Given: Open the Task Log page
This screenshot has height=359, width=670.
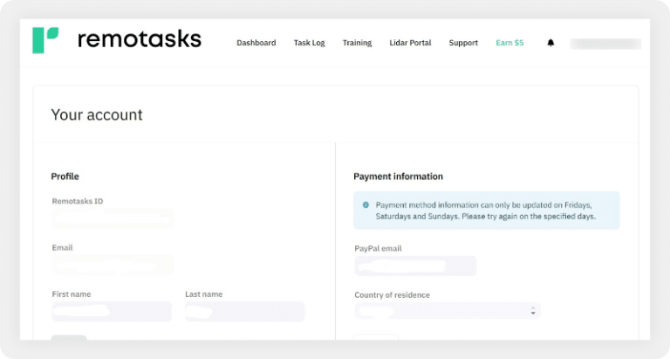Looking at the screenshot, I should pyautogui.click(x=309, y=43).
